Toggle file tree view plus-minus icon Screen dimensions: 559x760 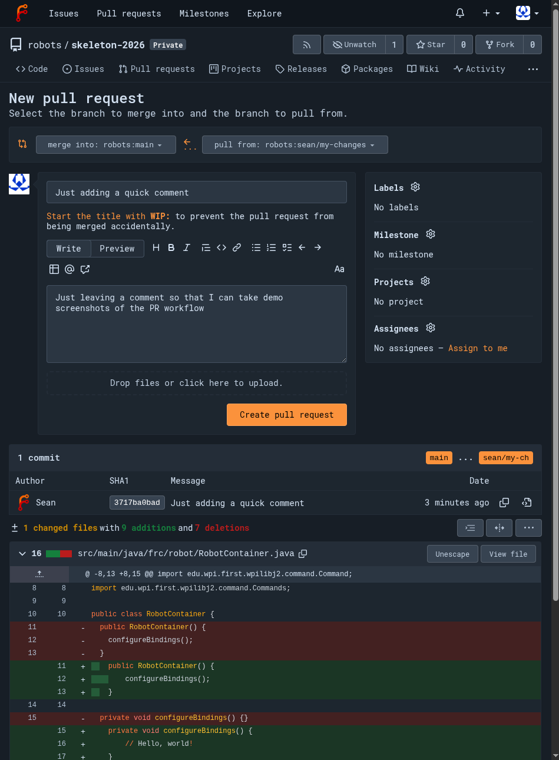coord(15,528)
